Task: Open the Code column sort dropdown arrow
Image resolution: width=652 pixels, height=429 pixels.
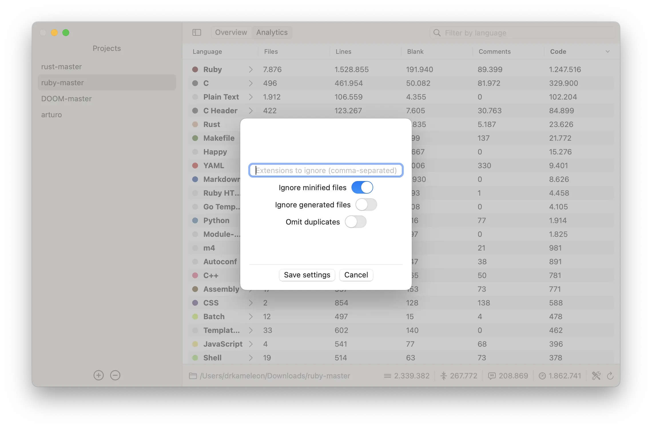Action: [x=608, y=51]
